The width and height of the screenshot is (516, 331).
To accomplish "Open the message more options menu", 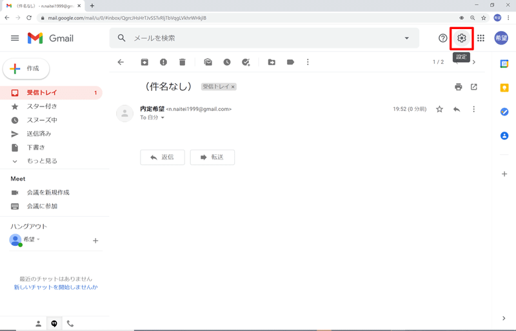I will click(x=474, y=109).
